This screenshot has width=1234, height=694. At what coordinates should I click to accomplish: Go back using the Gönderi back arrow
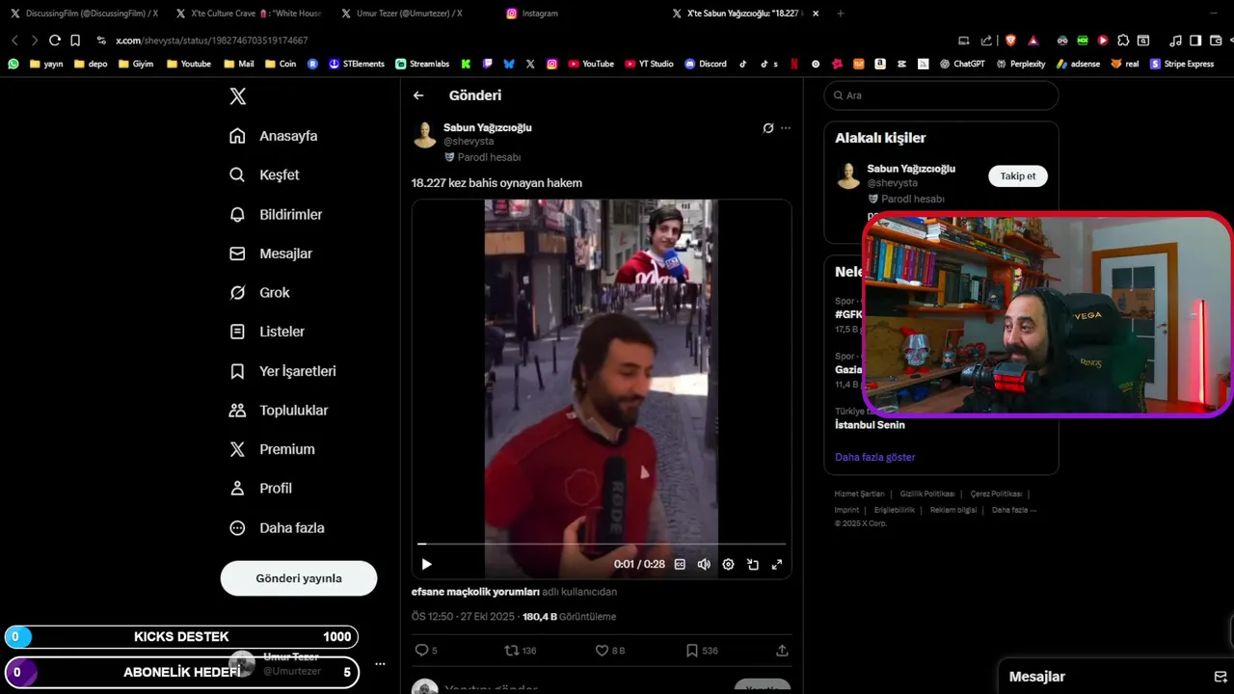click(x=418, y=95)
